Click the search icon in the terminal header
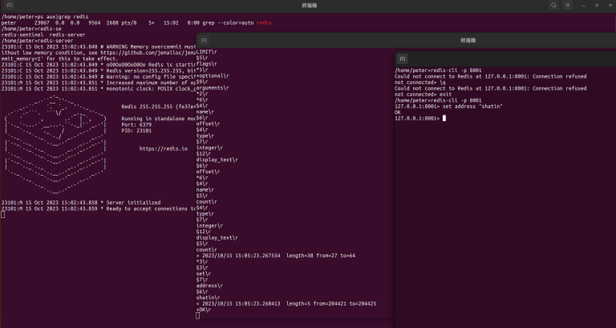 point(553,6)
